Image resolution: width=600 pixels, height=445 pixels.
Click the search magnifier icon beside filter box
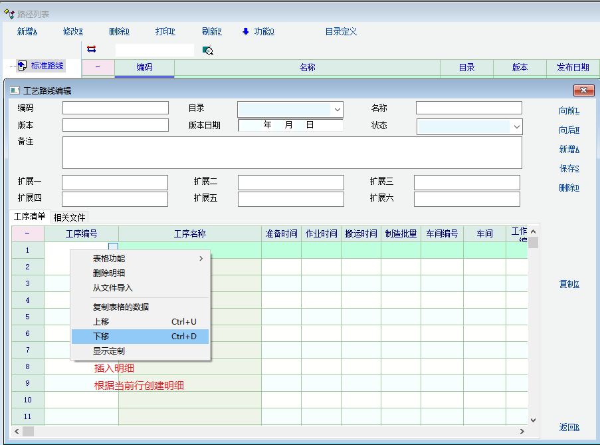[x=207, y=51]
